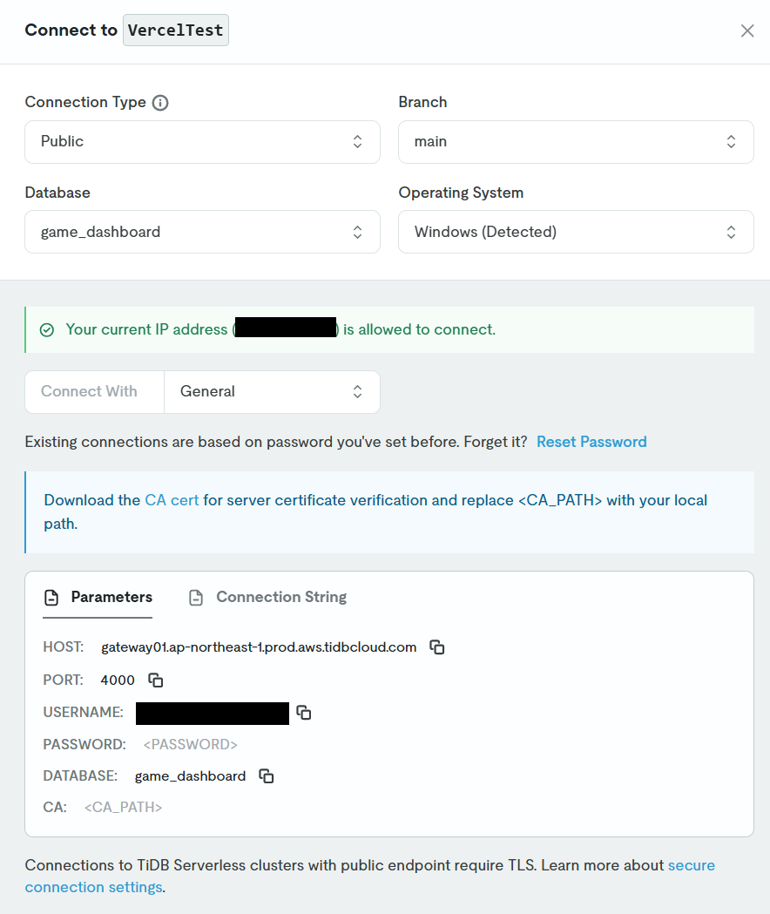Click the Connection Type info icon
The width and height of the screenshot is (770, 914).
pyautogui.click(x=160, y=103)
